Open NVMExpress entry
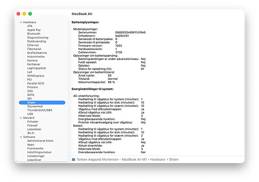This screenshot has width=259, height=182. [x=36, y=76]
